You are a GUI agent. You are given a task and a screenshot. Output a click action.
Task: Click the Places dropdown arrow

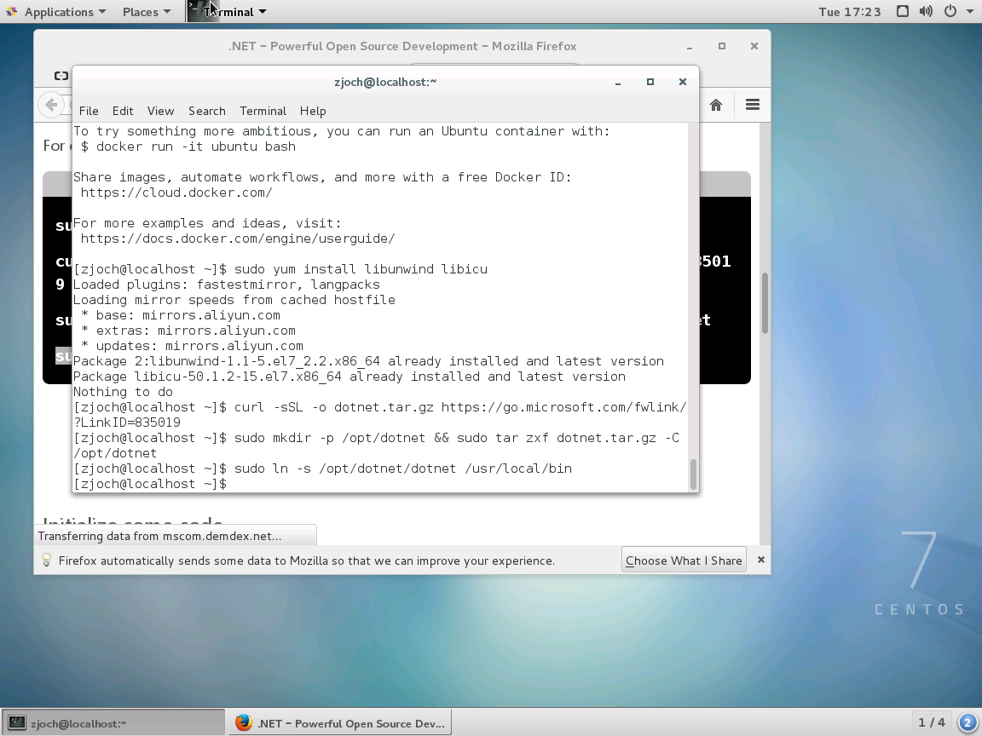(x=166, y=12)
